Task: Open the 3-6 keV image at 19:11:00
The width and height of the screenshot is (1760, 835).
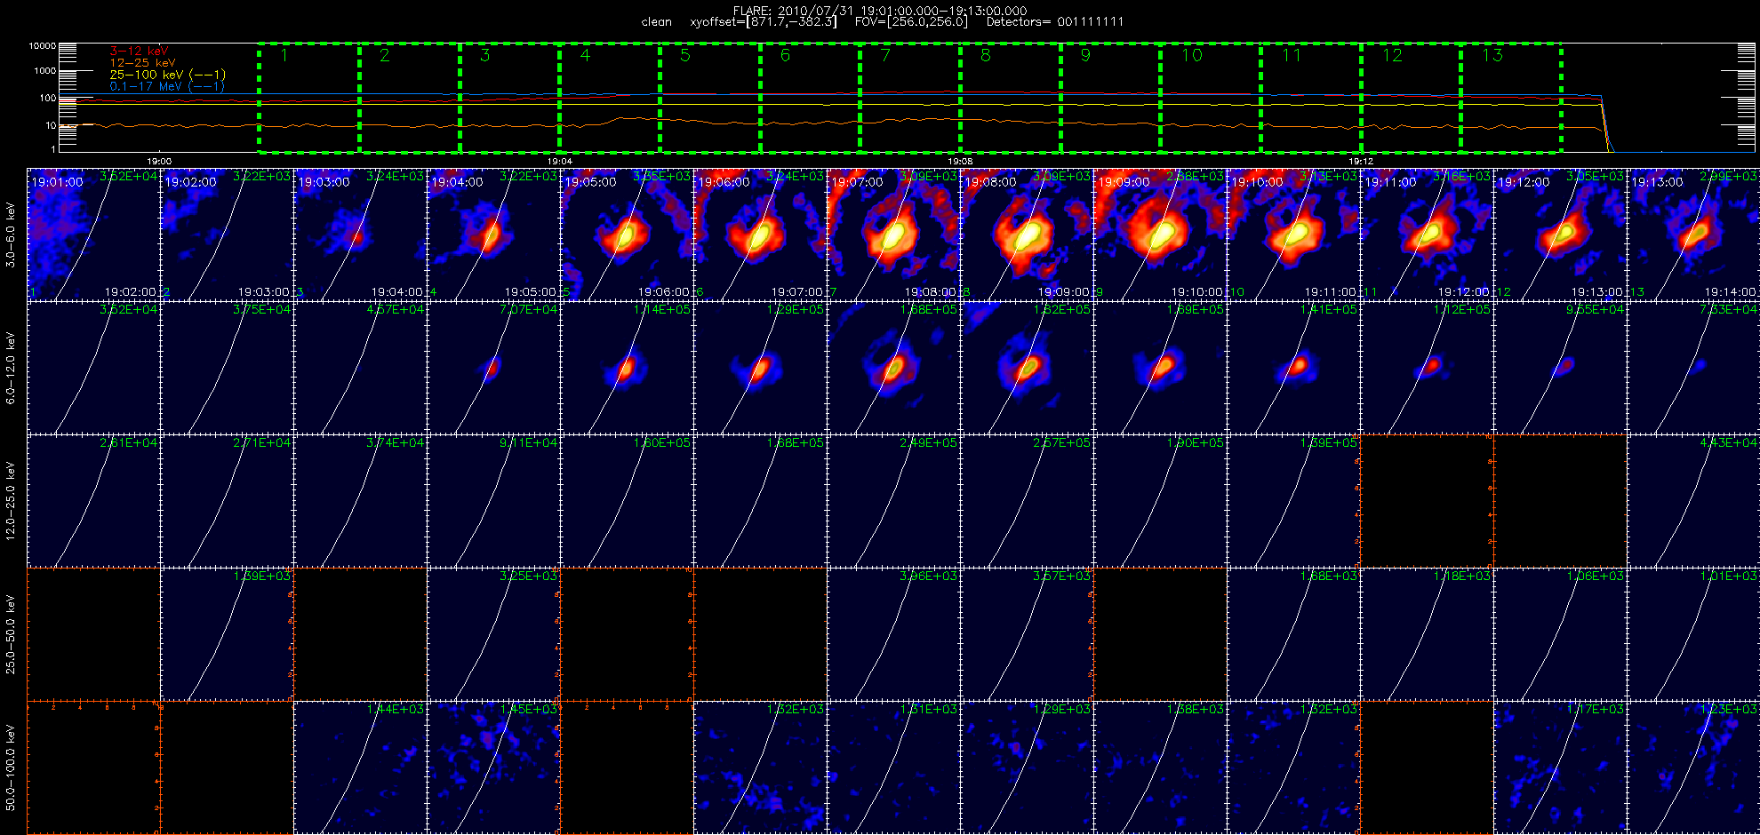Action: pos(1427,235)
